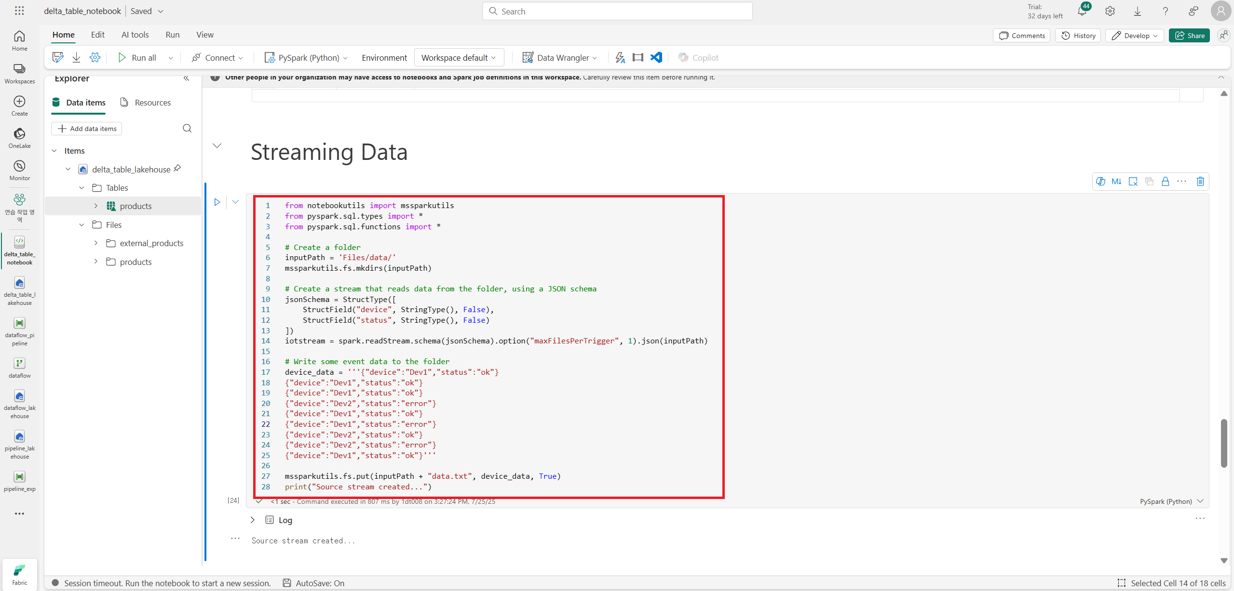Open the OneLake sidebar item

point(19,138)
